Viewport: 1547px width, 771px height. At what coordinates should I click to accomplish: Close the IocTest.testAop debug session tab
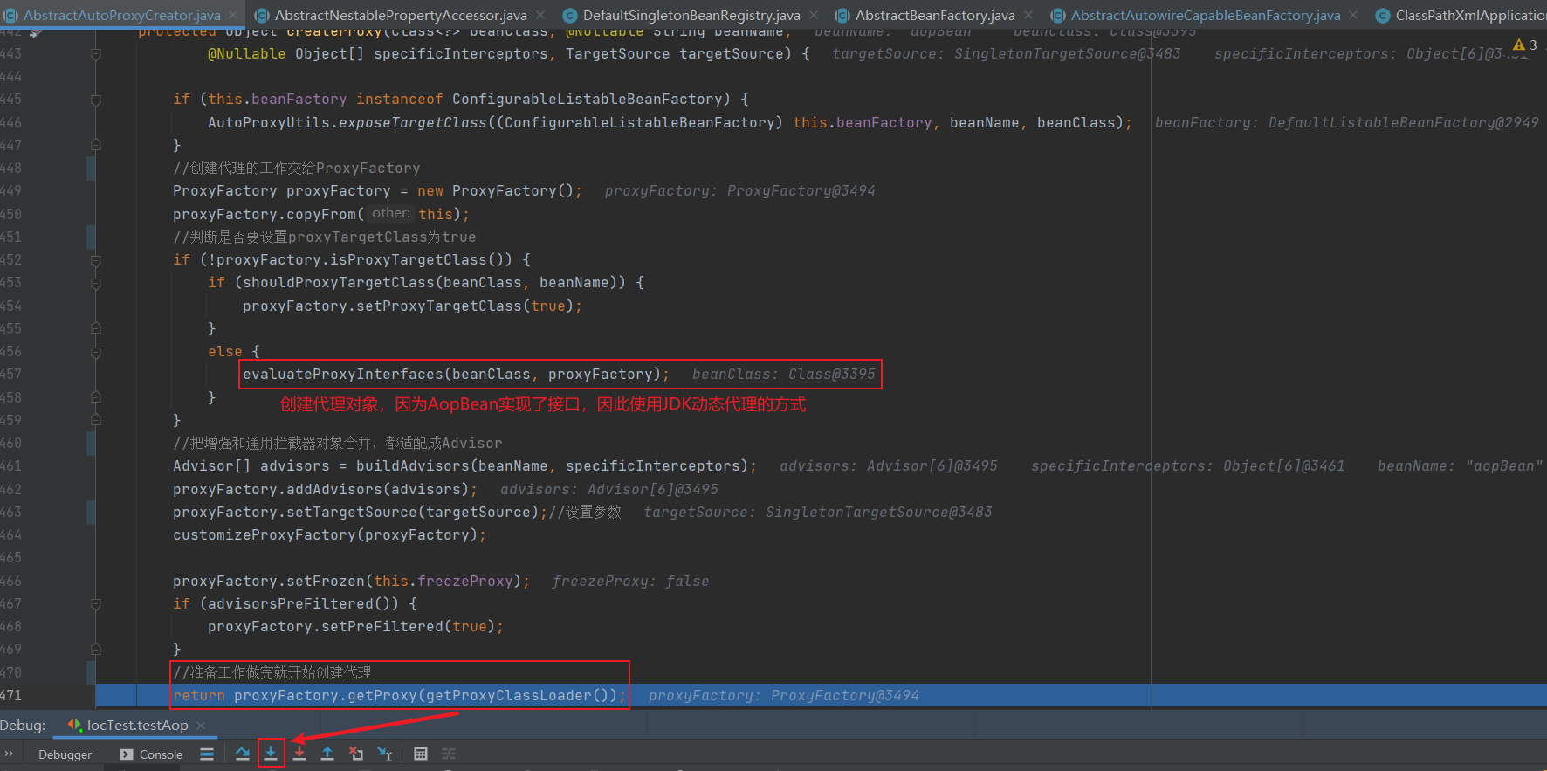201,725
